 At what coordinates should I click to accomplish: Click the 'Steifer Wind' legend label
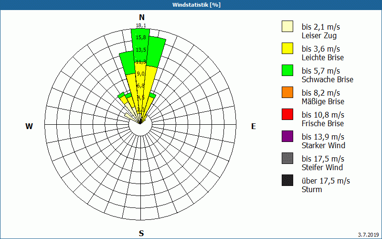click(322, 167)
